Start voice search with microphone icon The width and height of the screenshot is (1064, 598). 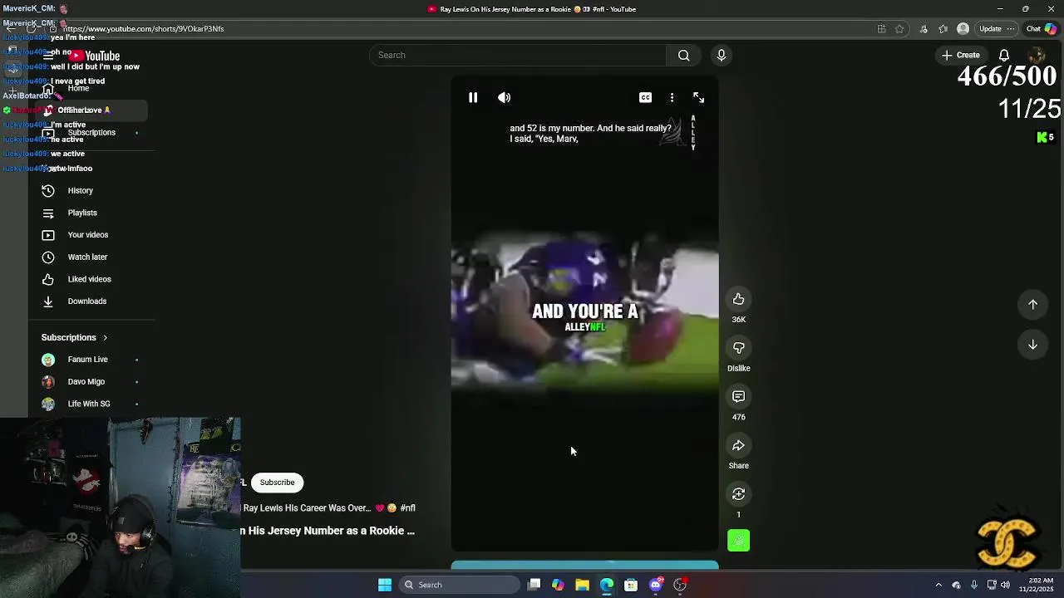click(722, 55)
